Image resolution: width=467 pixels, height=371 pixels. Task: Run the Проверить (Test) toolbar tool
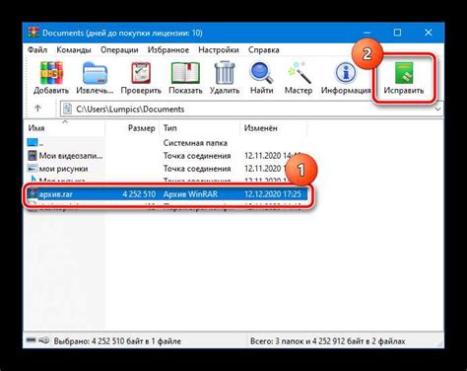[x=141, y=73]
